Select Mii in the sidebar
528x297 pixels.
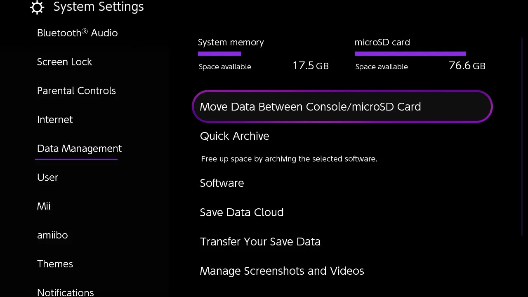[44, 206]
